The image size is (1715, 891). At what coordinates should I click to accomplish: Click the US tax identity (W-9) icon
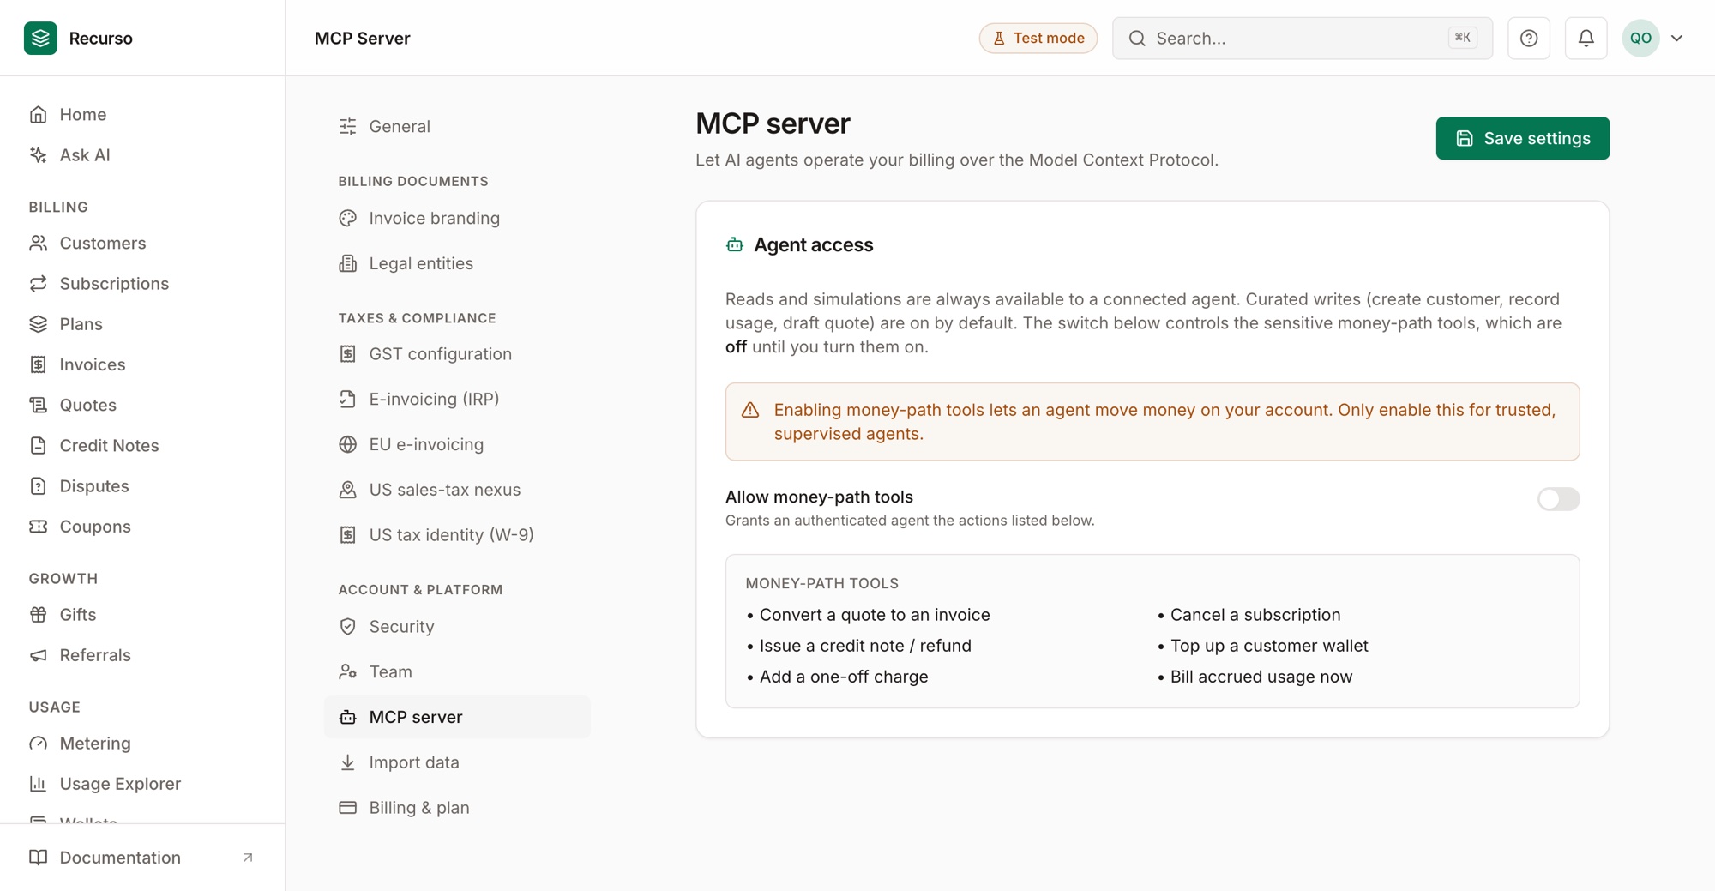click(x=347, y=535)
